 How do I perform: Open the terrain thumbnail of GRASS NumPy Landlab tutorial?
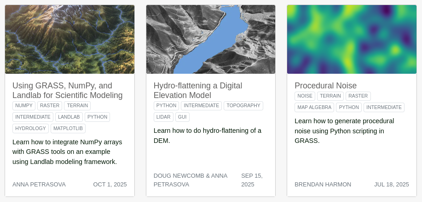point(69,39)
